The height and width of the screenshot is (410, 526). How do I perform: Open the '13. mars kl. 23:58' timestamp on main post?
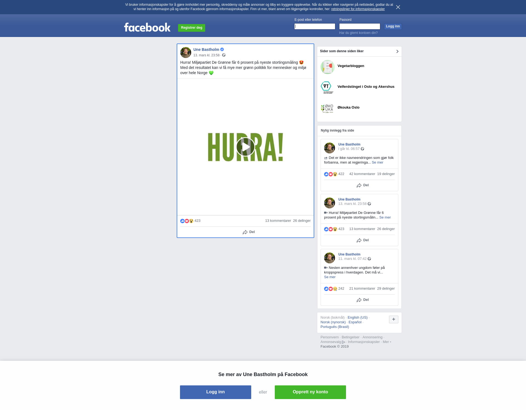pyautogui.click(x=207, y=55)
